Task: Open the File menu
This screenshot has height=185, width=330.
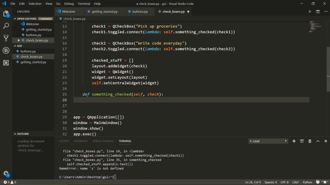Action: 12,4
